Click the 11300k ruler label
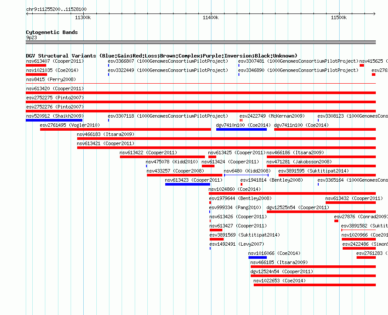Screen dimensions: 388x315 click(83, 17)
